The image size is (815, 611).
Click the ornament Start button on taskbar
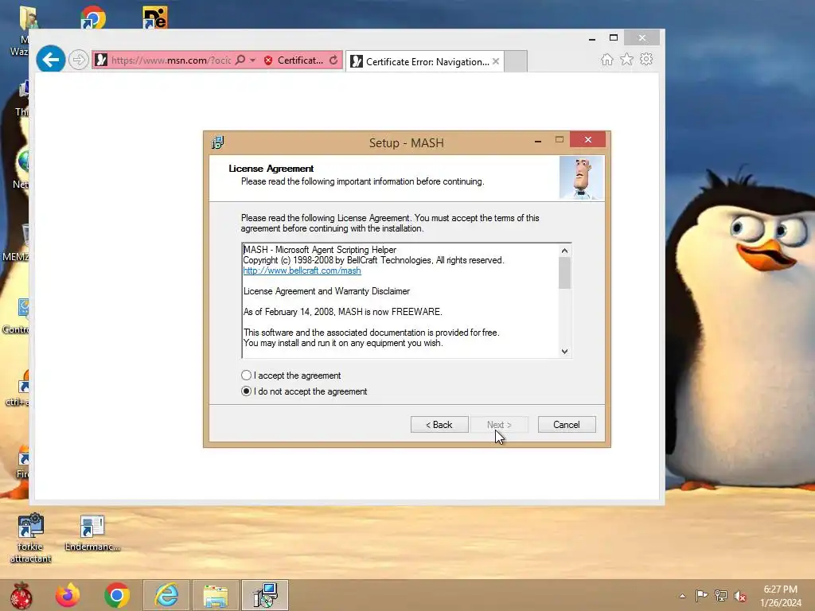click(21, 595)
